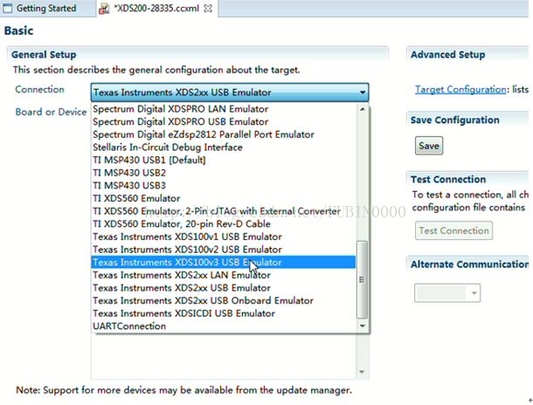Image resolution: width=533 pixels, height=405 pixels.
Task: Choose Spectrum Digital XDSPRO LAN Emulator
Action: pyautogui.click(x=224, y=109)
